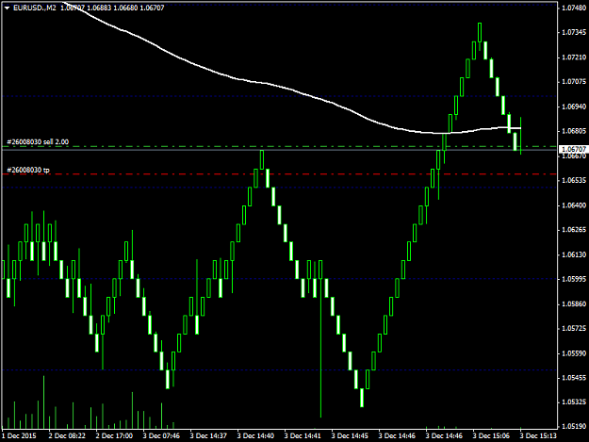Click the 1.07075 price axis label

click(574, 82)
